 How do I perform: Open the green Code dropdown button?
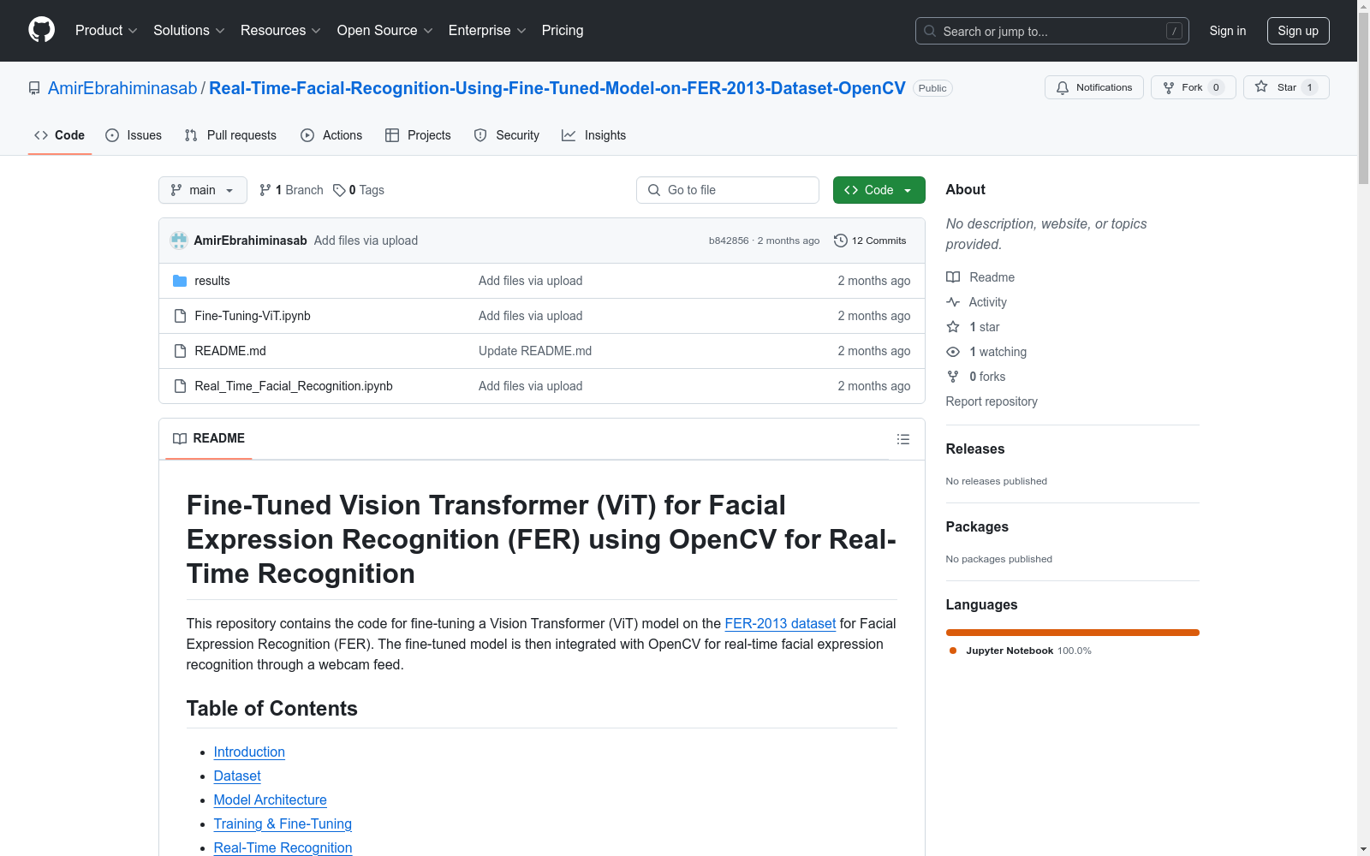click(879, 190)
